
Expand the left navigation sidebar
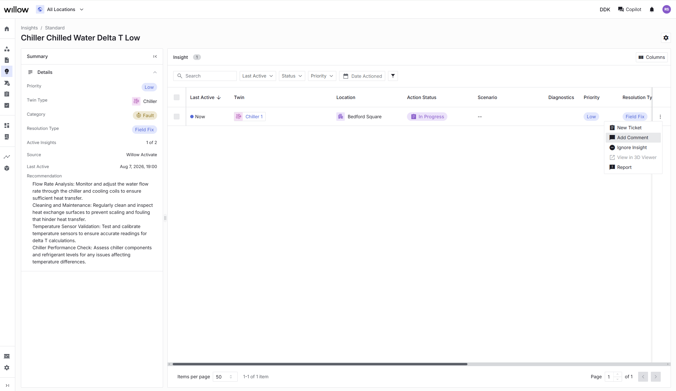pyautogui.click(x=7, y=385)
